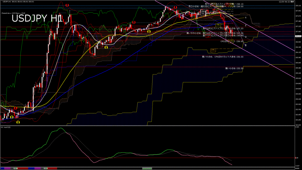Image resolution: width=302 pixels, height=170 pixels.
Task: Select the 158.00 sell annotation text
Action: pos(216,6)
